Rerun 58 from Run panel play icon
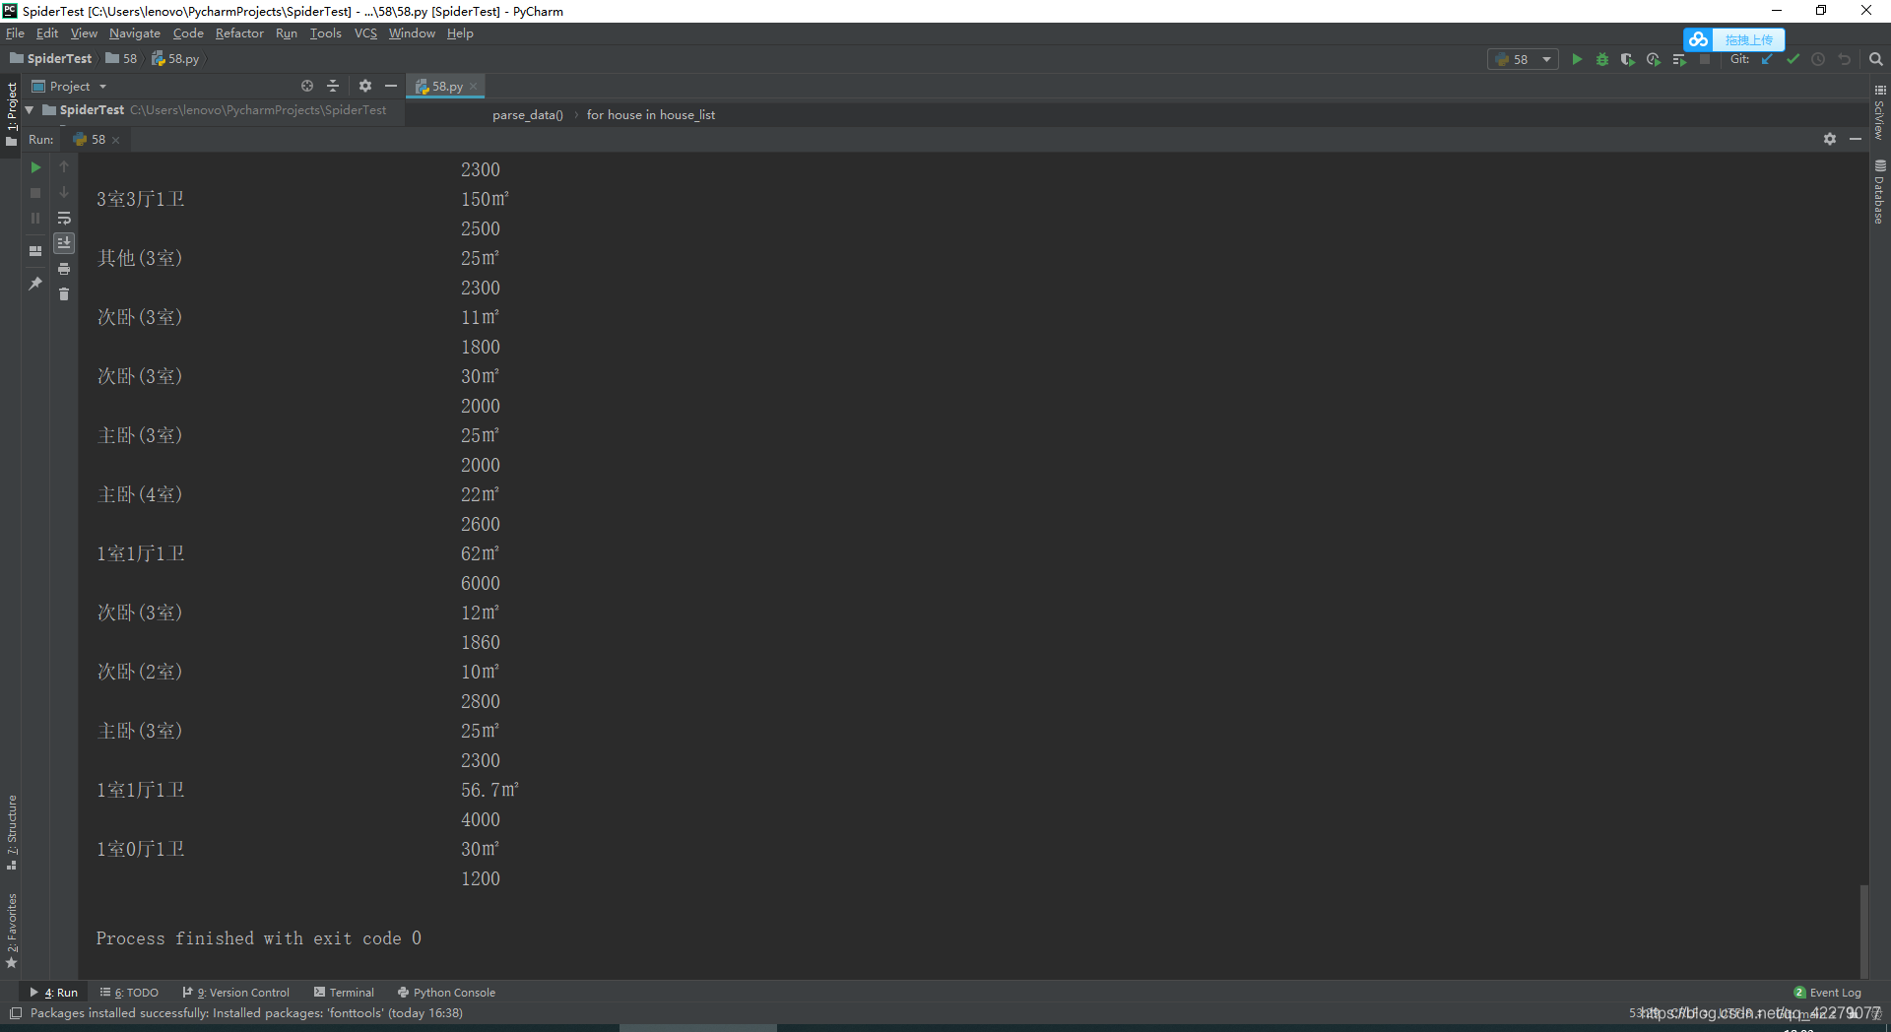This screenshot has height=1032, width=1891. [35, 167]
